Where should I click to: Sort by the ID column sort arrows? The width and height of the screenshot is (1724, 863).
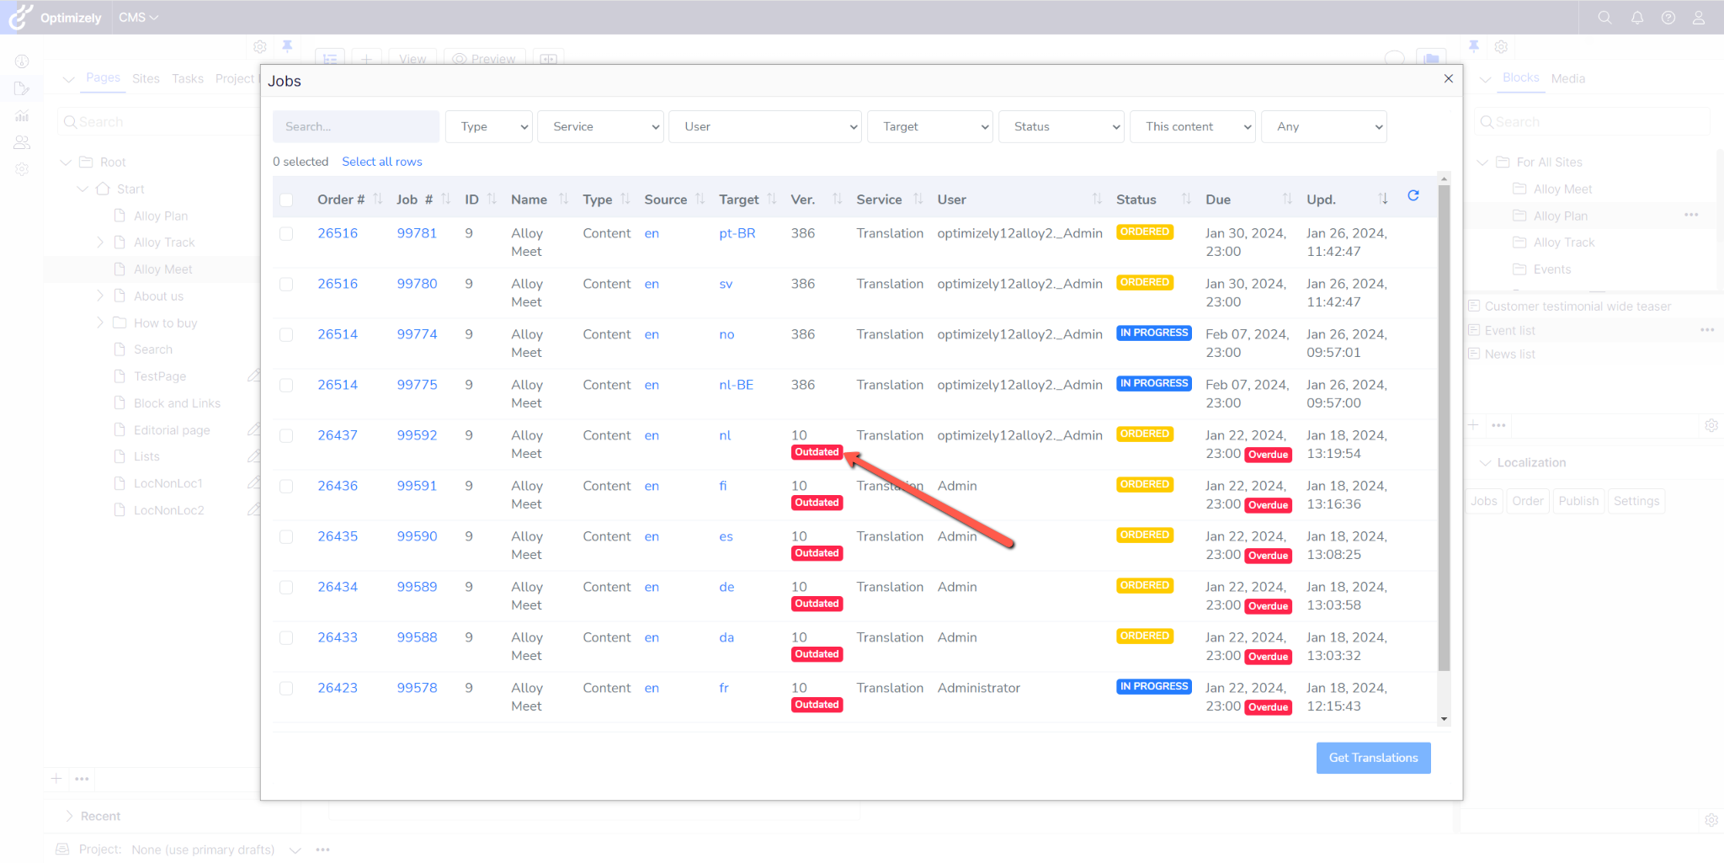click(x=492, y=199)
